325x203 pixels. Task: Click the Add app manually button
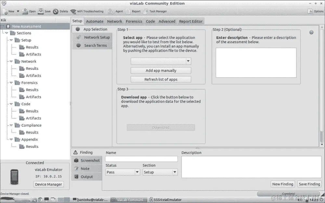[161, 70]
